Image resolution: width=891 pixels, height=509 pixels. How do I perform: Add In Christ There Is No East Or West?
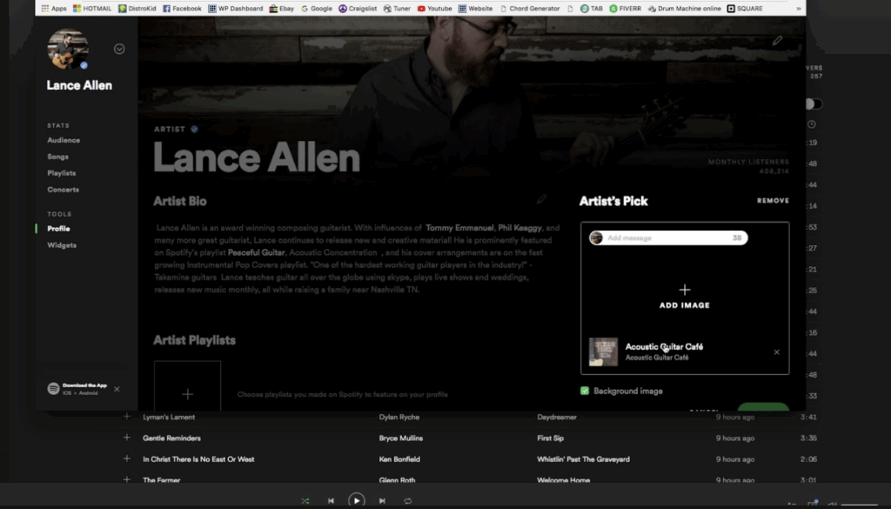tap(127, 459)
